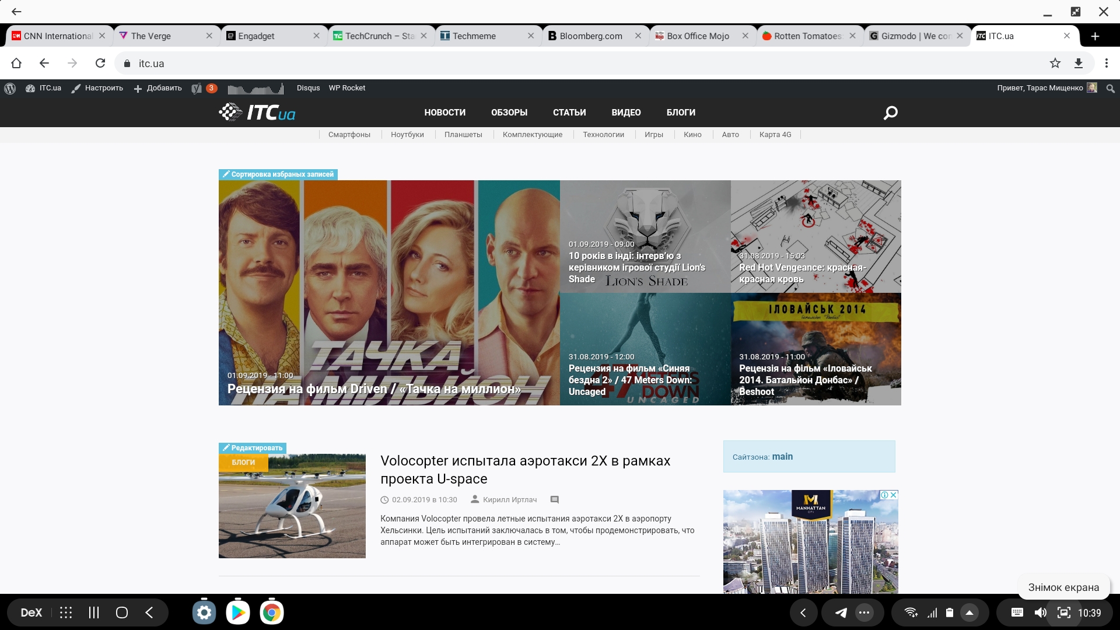Open the Yoast SEO icon with badge 3

coord(204,88)
